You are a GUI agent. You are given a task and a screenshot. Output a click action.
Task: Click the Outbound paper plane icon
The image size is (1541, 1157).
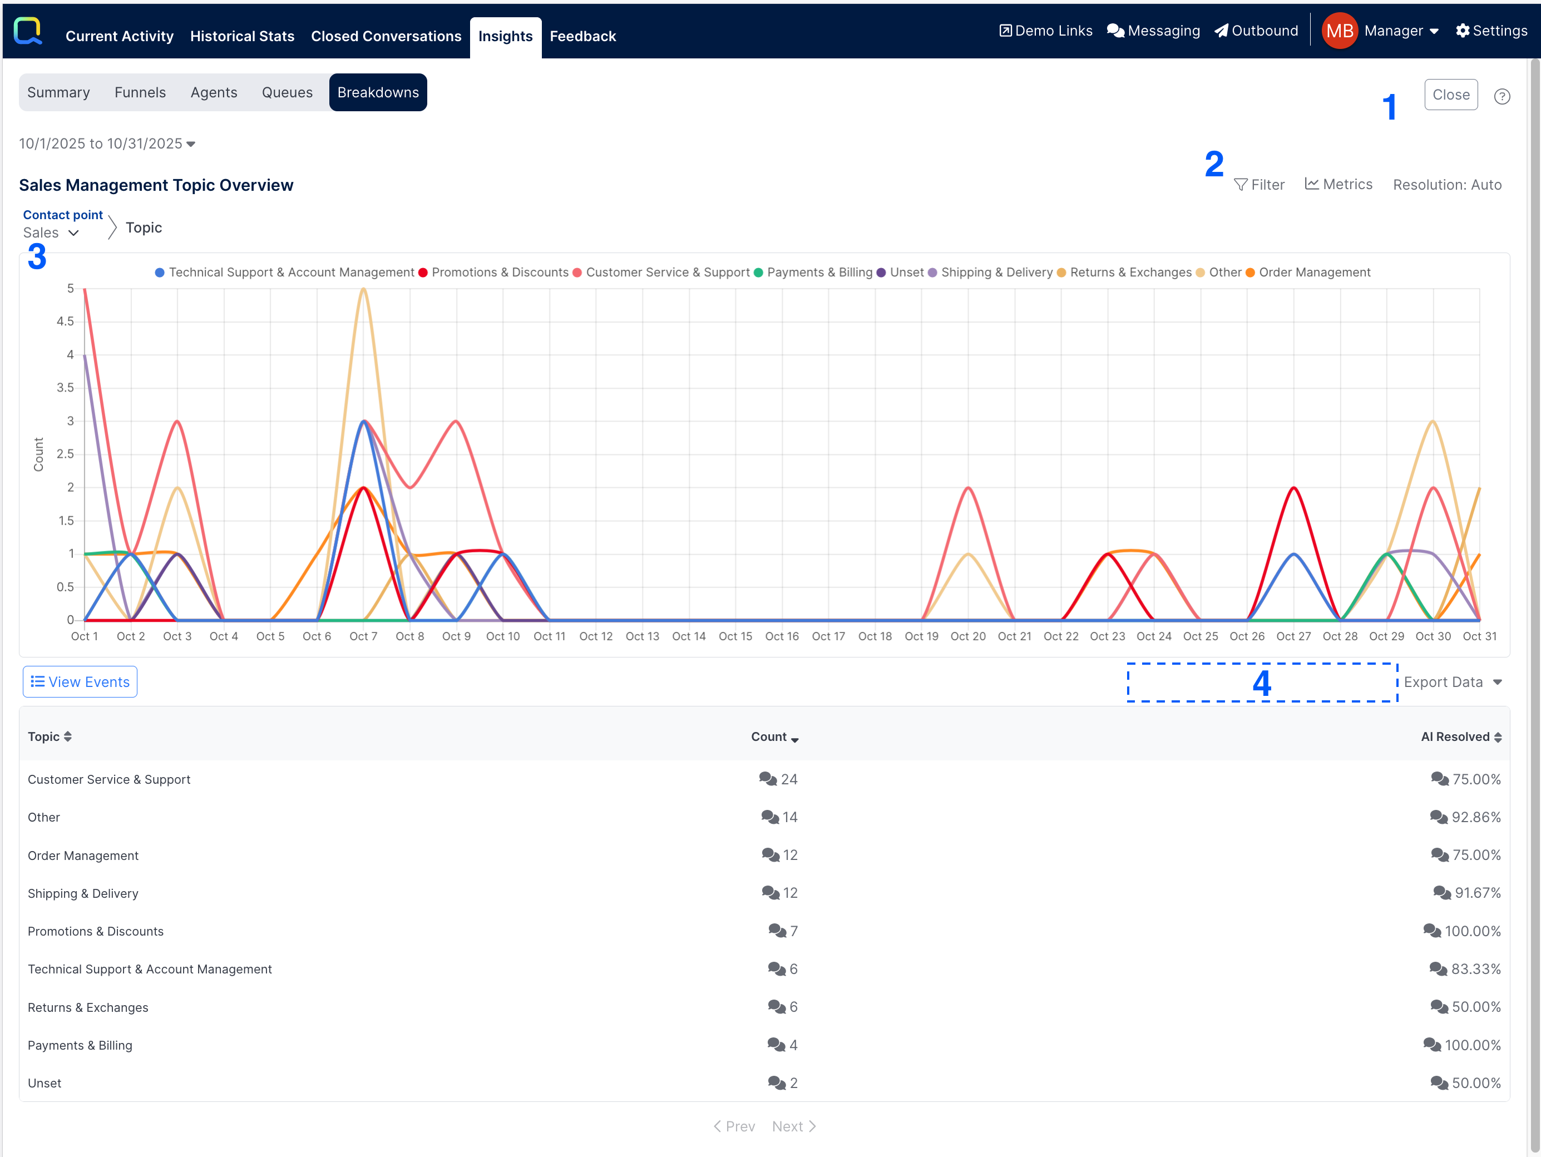coord(1221,31)
